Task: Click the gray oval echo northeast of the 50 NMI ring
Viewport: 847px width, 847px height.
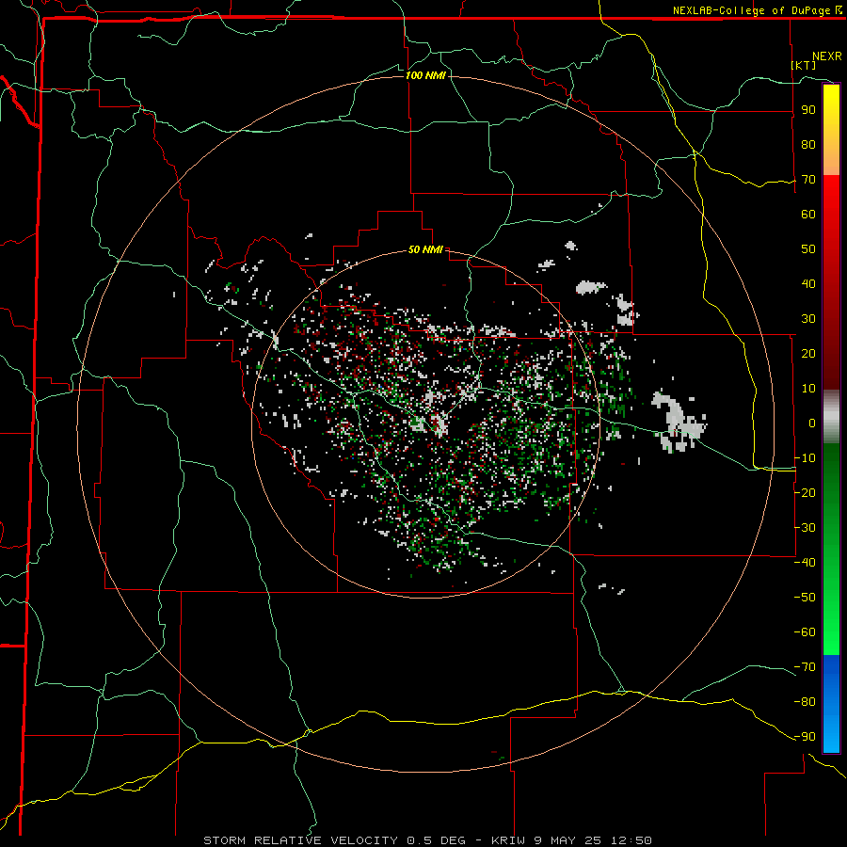Action: click(591, 287)
